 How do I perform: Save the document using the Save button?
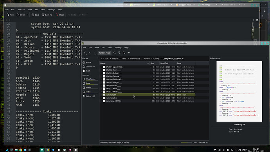click(35, 15)
